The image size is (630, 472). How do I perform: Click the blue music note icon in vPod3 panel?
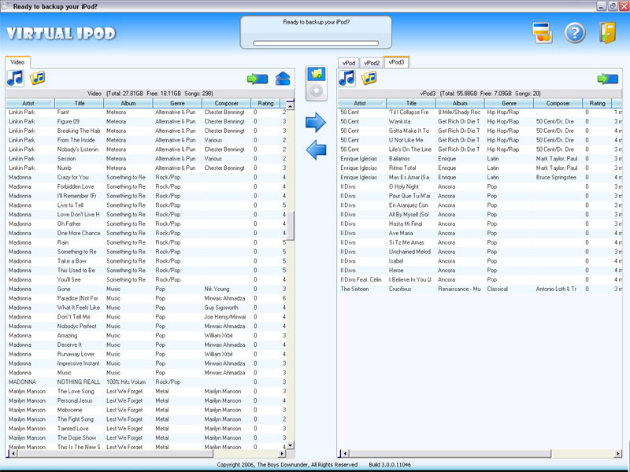346,78
